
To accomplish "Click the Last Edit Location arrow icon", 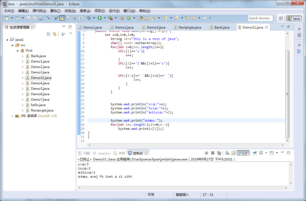I will [x=187, y=18].
